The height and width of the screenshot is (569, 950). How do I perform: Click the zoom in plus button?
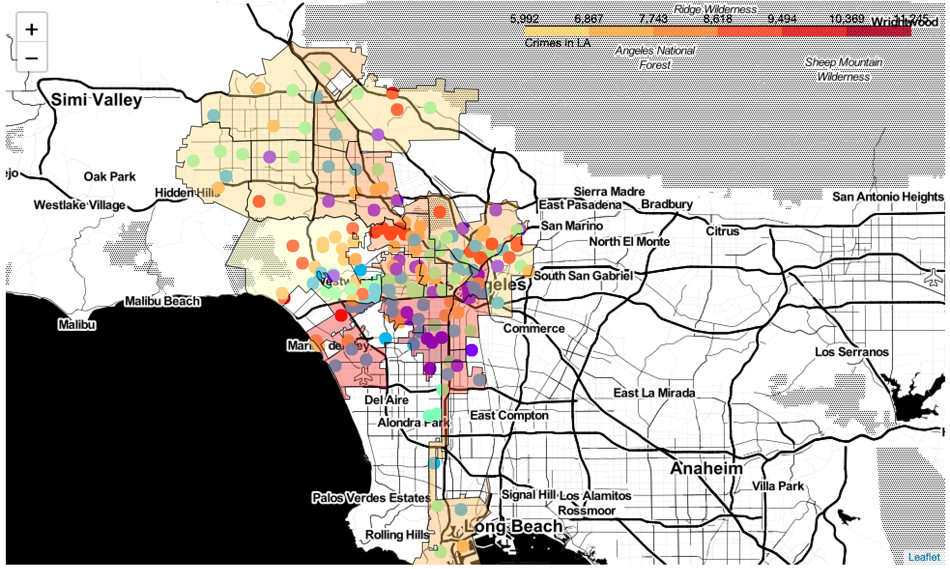32,29
